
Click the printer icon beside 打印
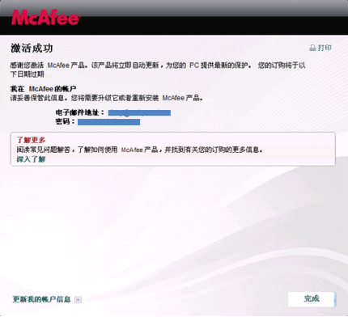pyautogui.click(x=312, y=48)
